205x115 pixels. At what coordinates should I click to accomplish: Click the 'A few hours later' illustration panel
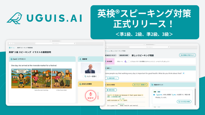62,78
